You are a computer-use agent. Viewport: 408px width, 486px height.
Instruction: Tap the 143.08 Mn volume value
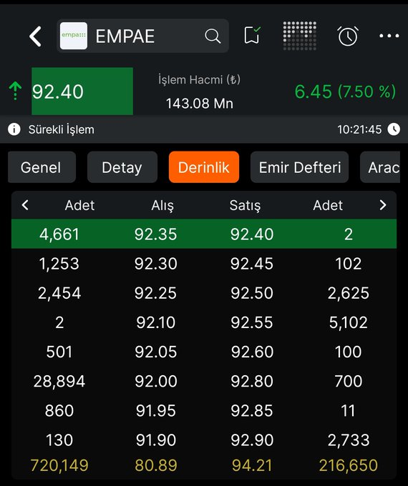tap(199, 104)
